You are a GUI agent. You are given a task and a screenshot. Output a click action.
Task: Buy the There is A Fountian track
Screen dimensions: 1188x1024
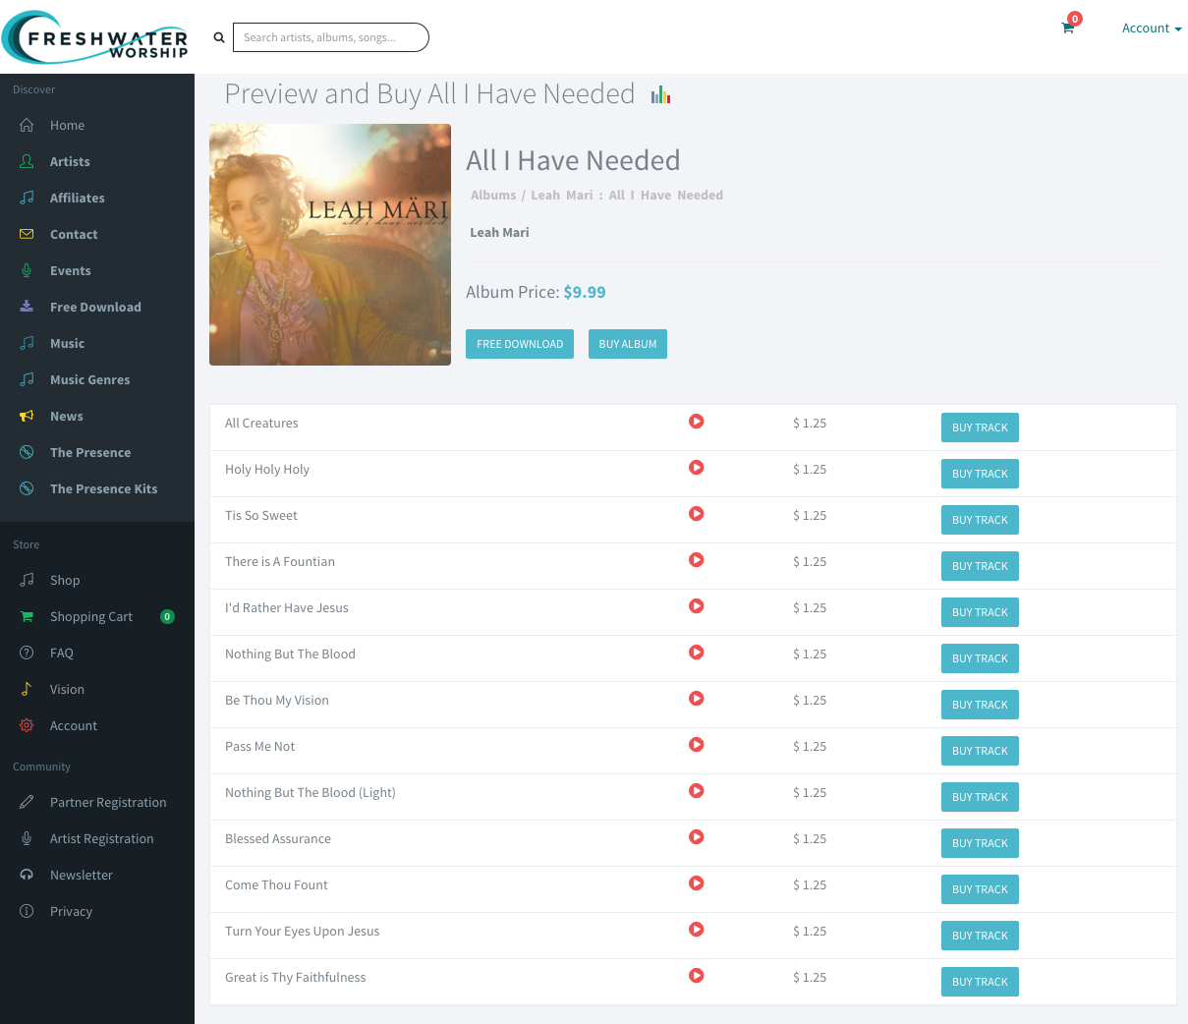pos(980,566)
